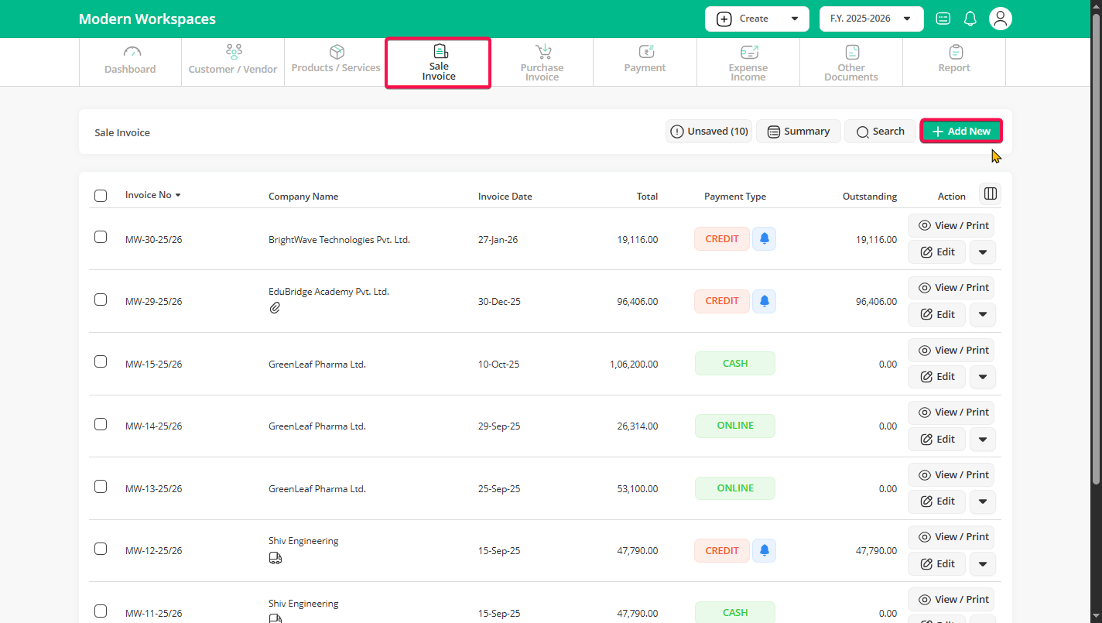Select all invoices with header checkbox
Image resolution: width=1102 pixels, height=623 pixels.
[x=101, y=196]
